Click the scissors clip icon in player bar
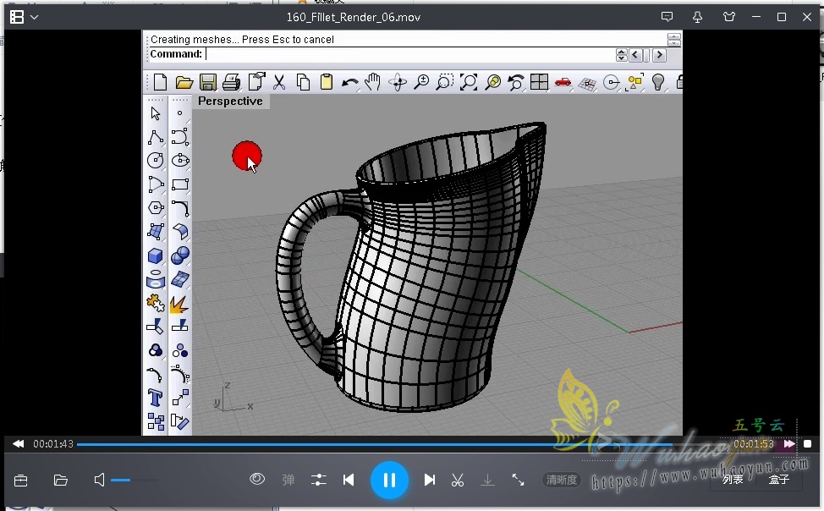This screenshot has height=511, width=824. [458, 480]
